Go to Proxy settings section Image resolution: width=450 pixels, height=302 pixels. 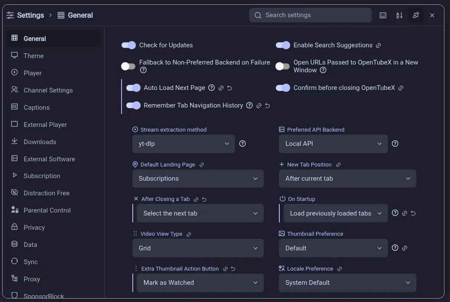54,279
